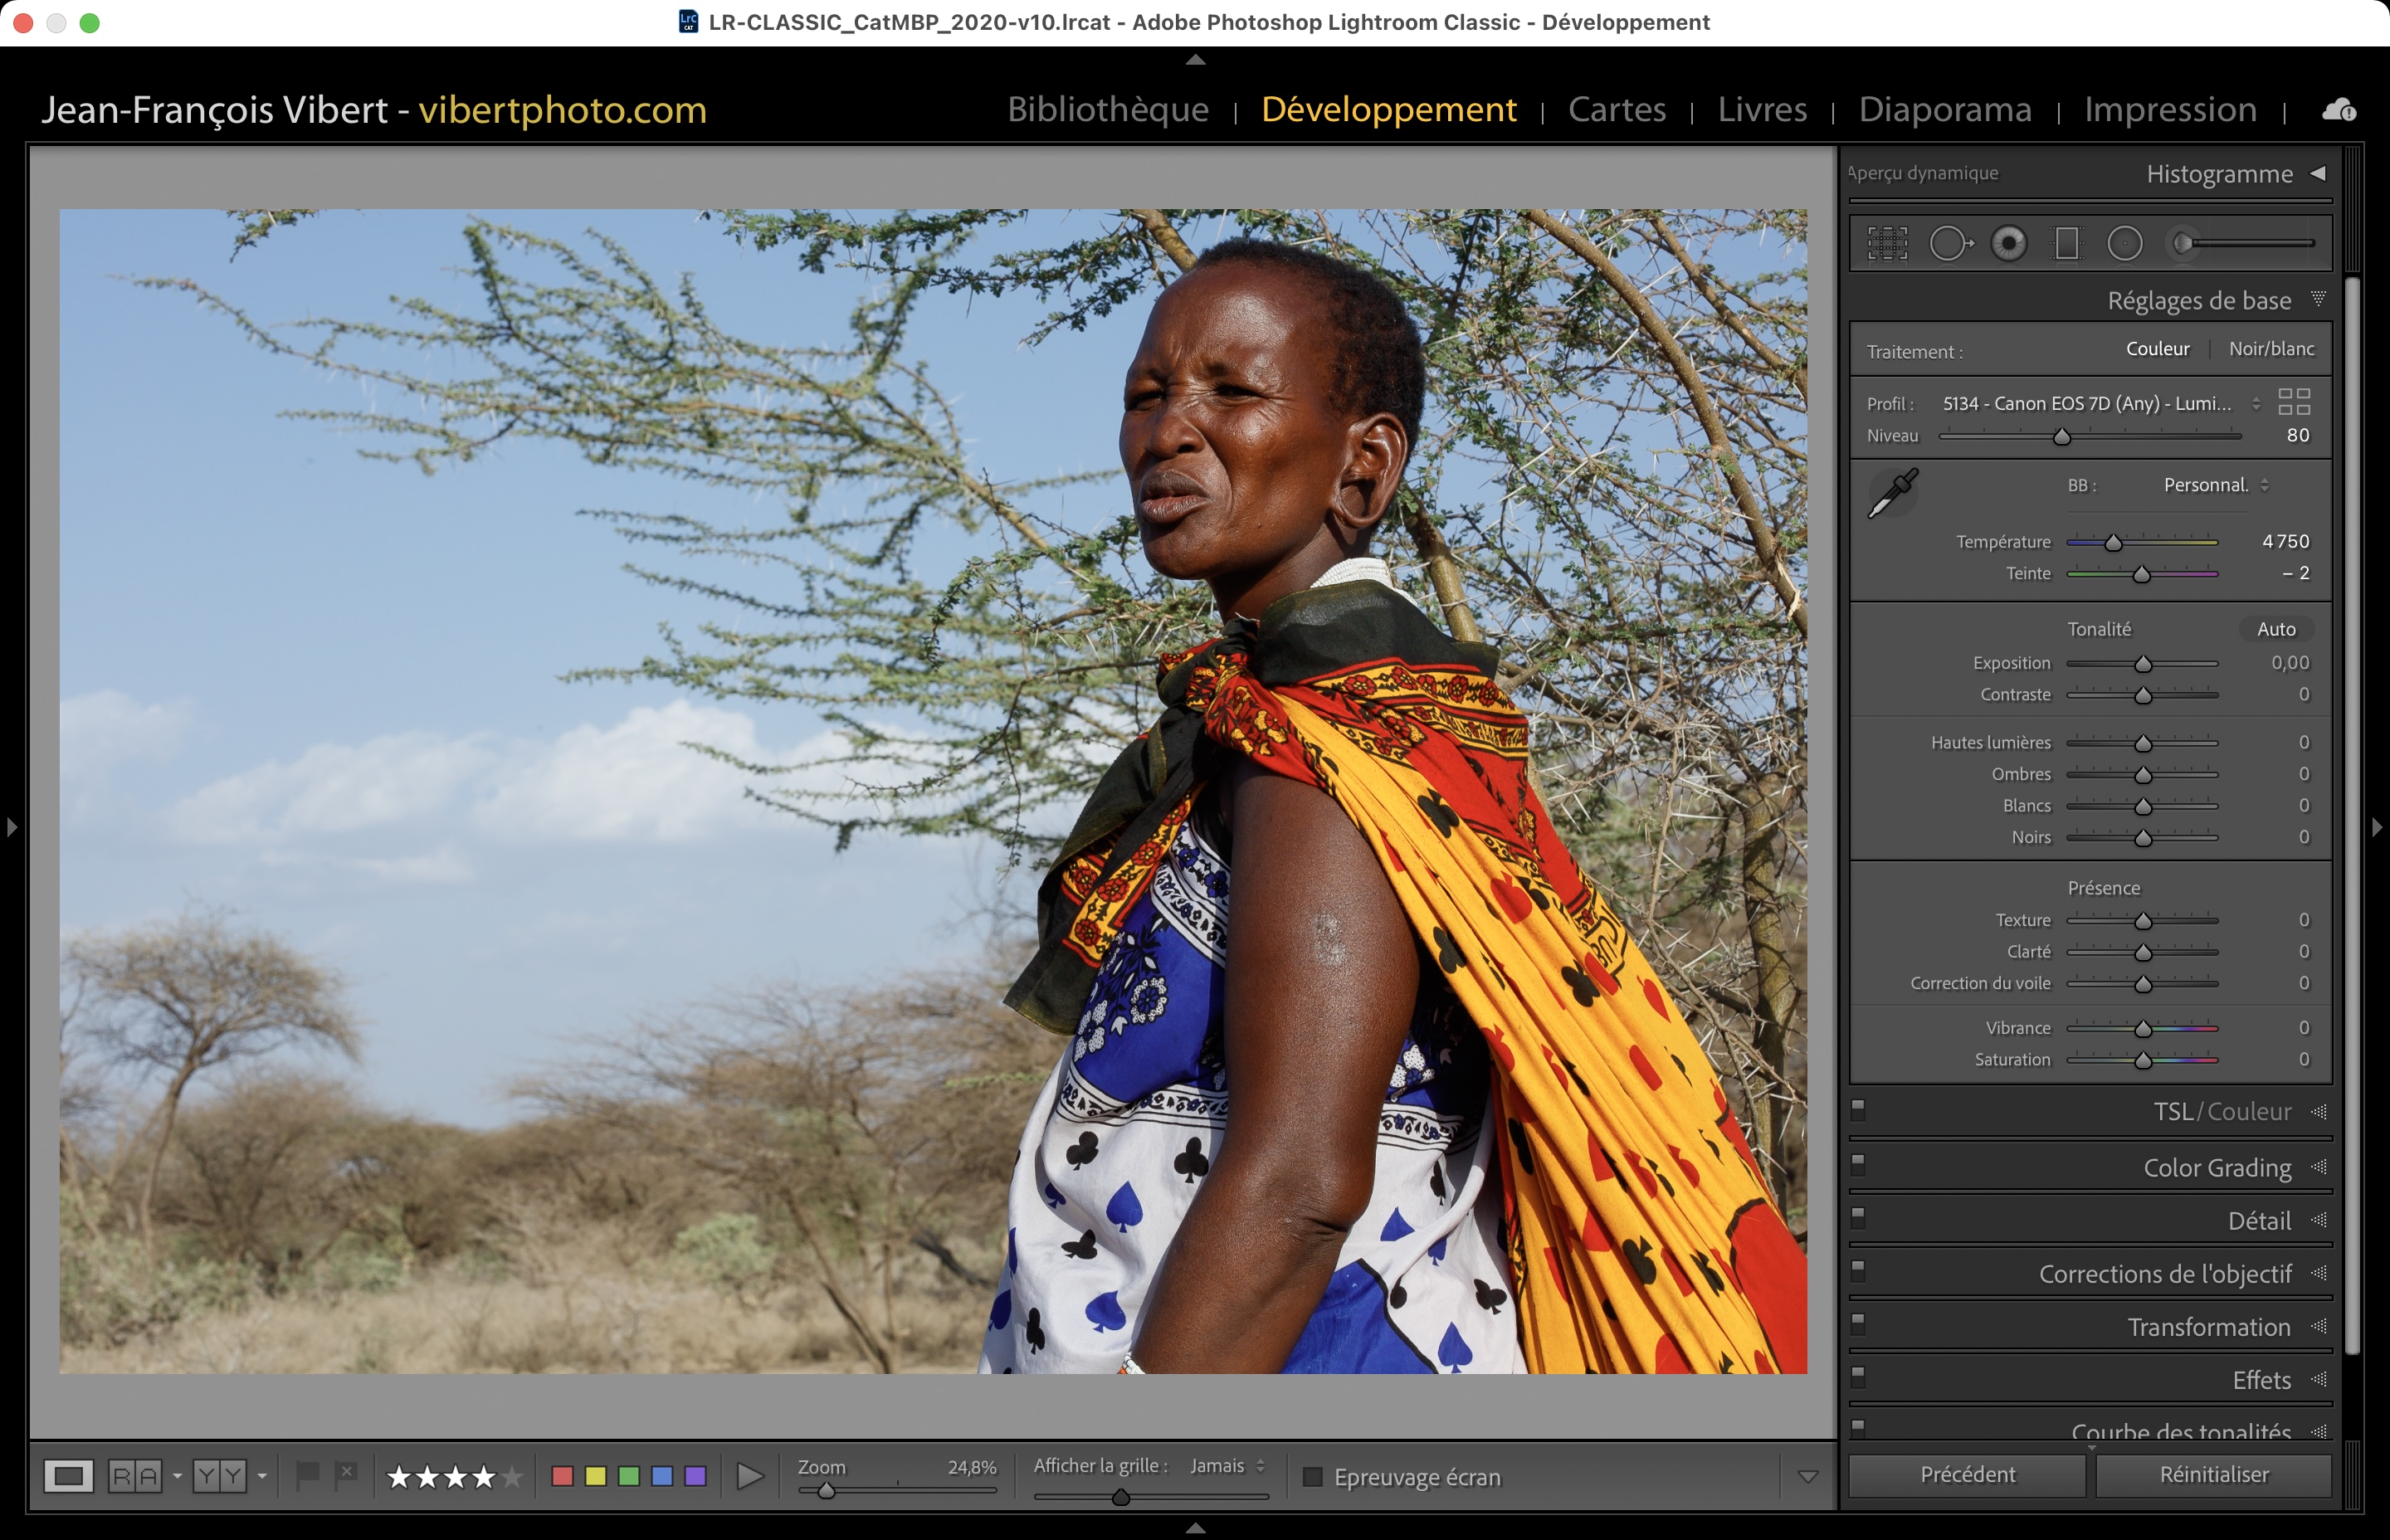
Task: Enable the Epreuvage écran checkbox
Action: [x=1313, y=1477]
